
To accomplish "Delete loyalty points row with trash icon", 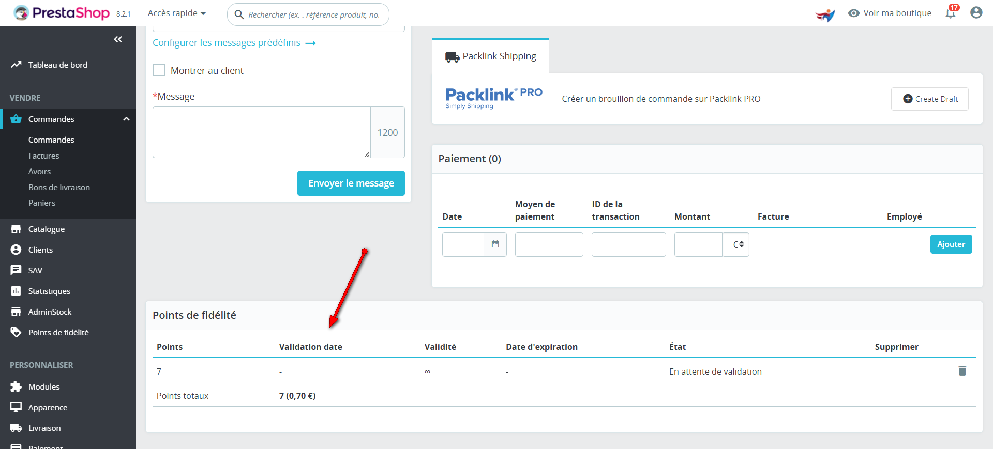I will click(x=962, y=371).
